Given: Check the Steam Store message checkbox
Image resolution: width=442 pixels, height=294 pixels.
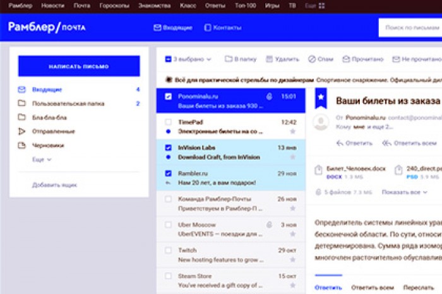Looking at the screenshot, I should (168, 276).
